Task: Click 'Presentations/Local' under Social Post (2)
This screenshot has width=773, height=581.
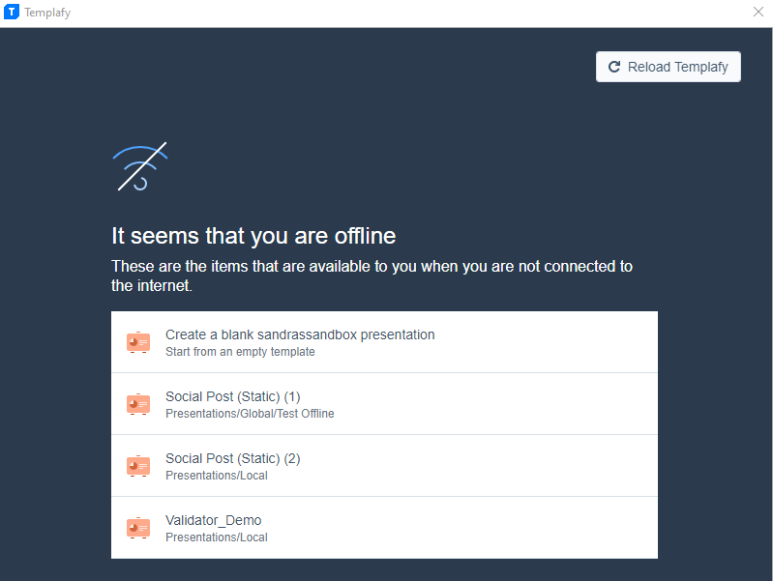Action: [x=217, y=476]
